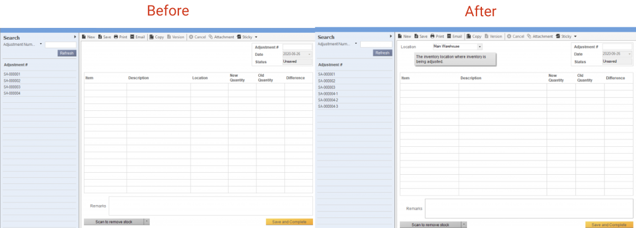Select SA-000004 in the Before panel list

(x=40, y=94)
